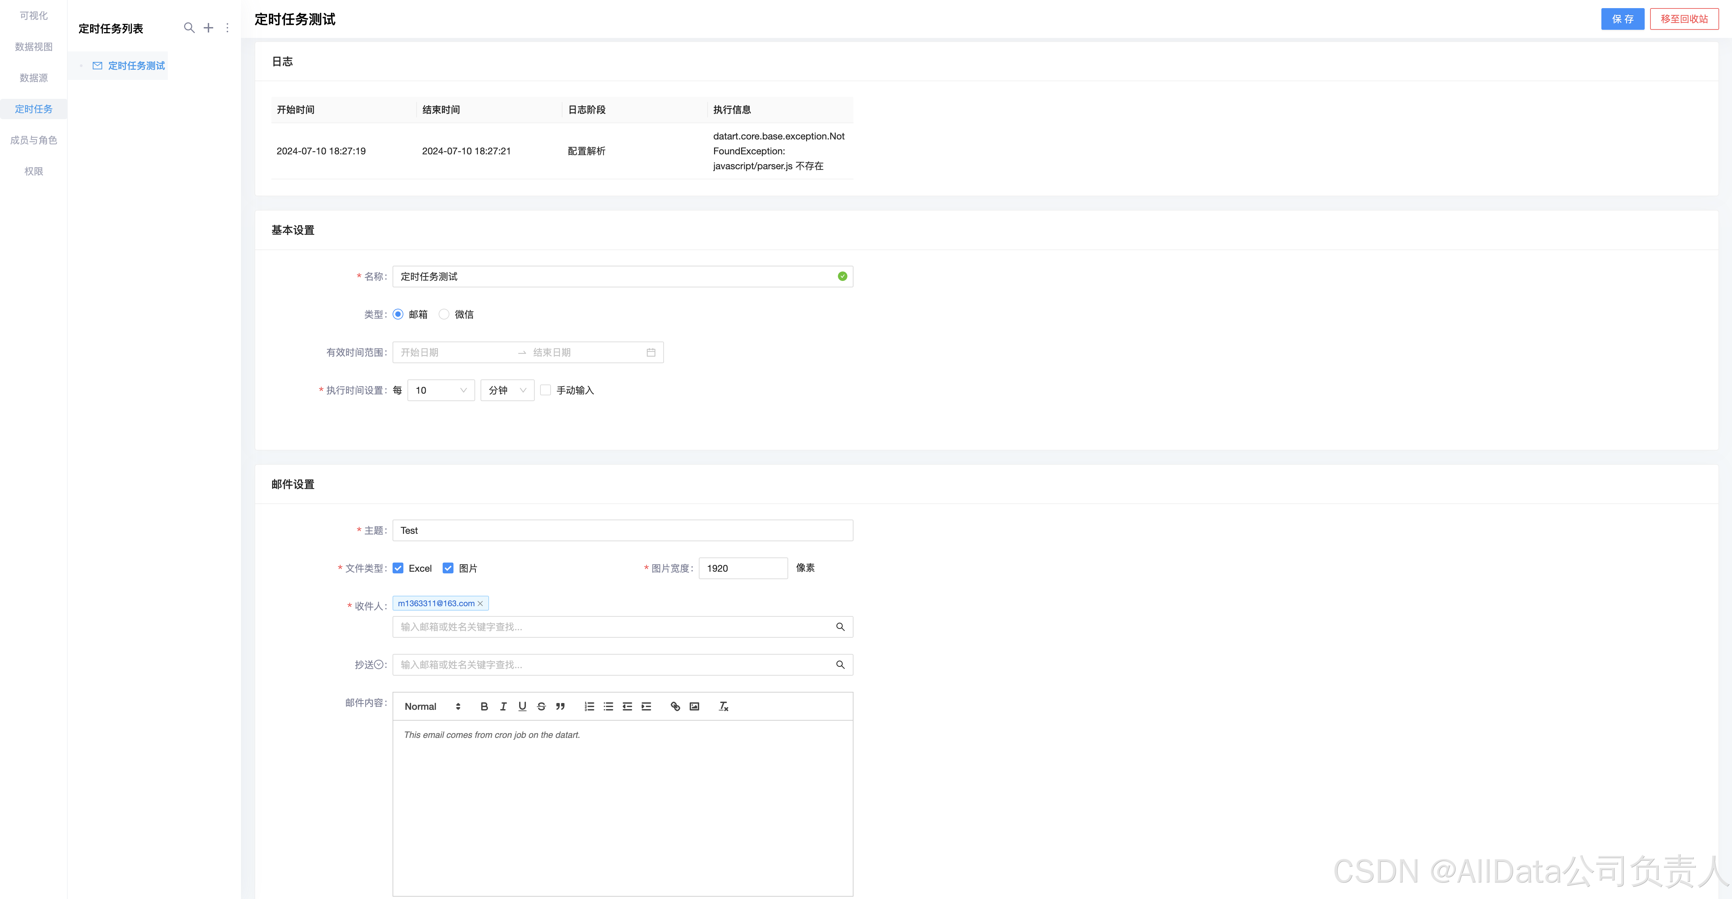The width and height of the screenshot is (1732, 899).
Task: Open the three-dot more menu in task list
Action: 227,27
